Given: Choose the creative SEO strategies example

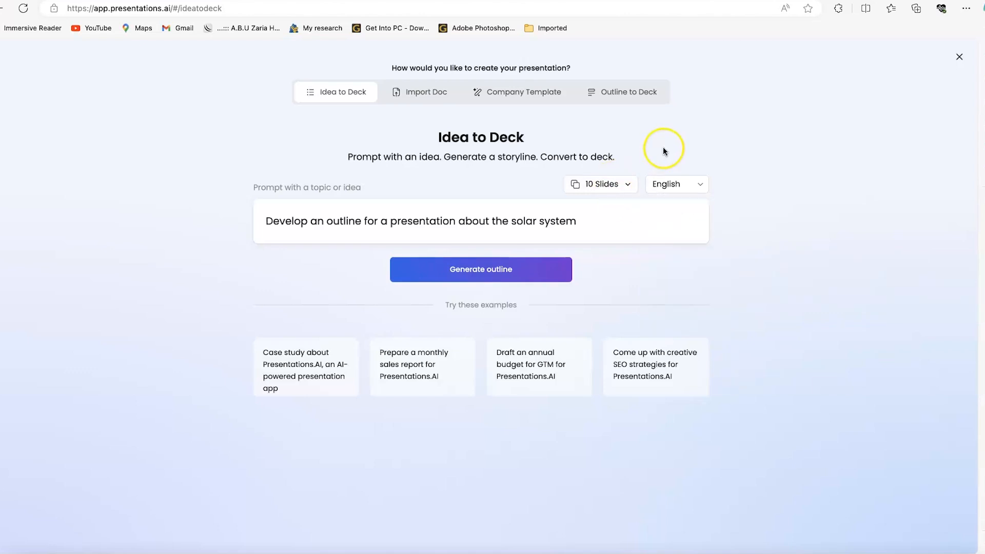Looking at the screenshot, I should click(x=656, y=367).
